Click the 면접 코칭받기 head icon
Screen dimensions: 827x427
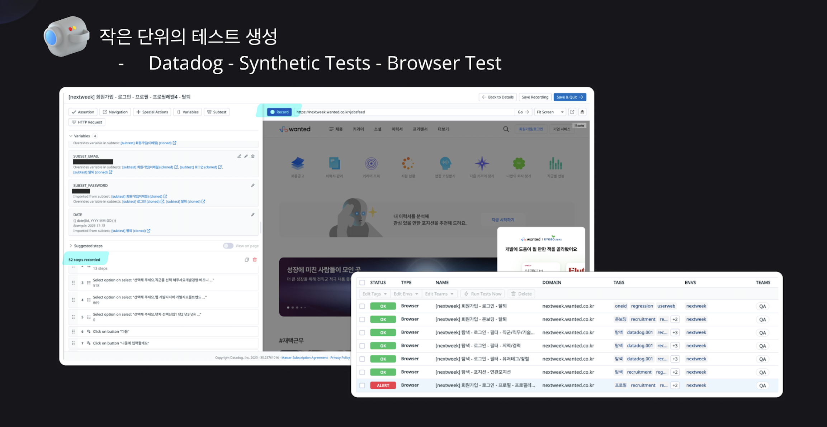pos(445,163)
